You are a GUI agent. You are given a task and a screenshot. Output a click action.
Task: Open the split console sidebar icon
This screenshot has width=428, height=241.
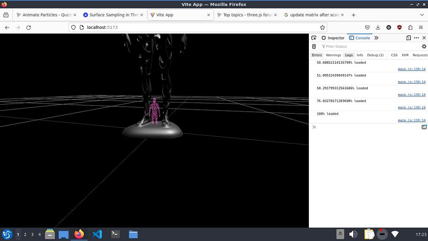(x=424, y=127)
